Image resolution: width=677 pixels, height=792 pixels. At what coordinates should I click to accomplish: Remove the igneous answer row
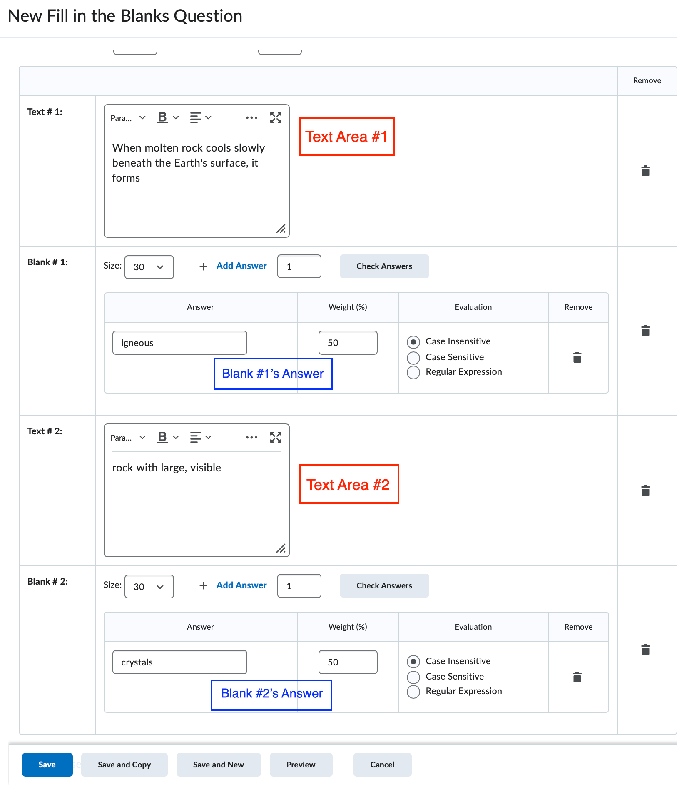[x=577, y=358]
